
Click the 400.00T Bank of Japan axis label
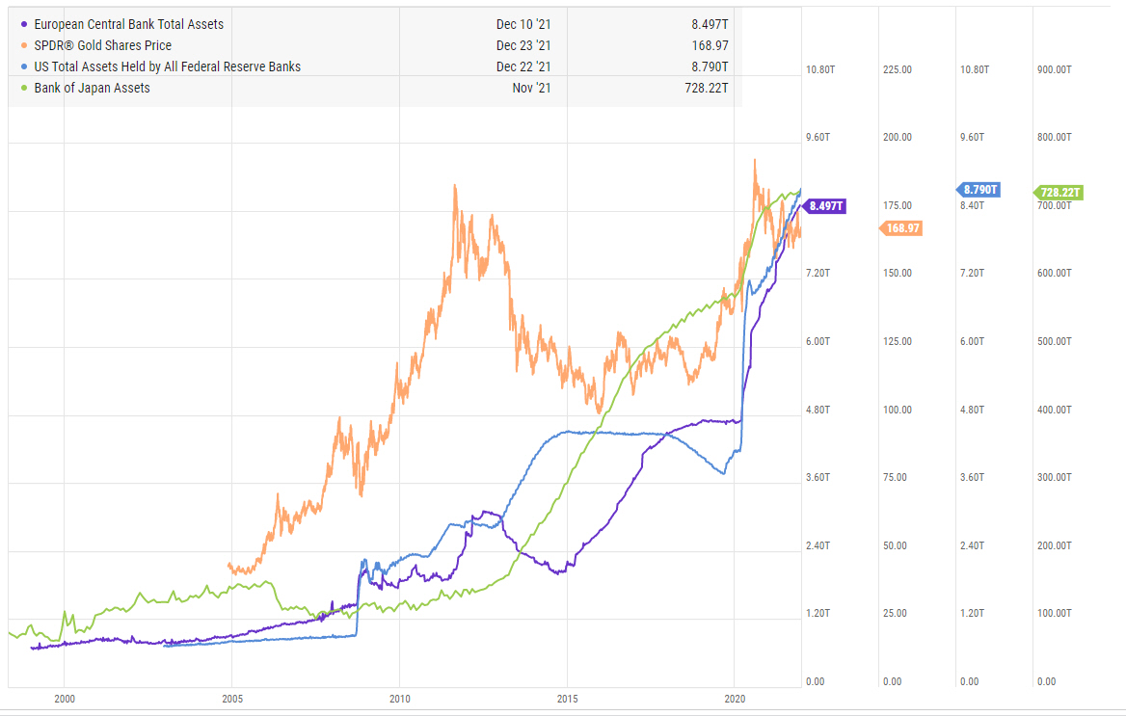(1055, 411)
